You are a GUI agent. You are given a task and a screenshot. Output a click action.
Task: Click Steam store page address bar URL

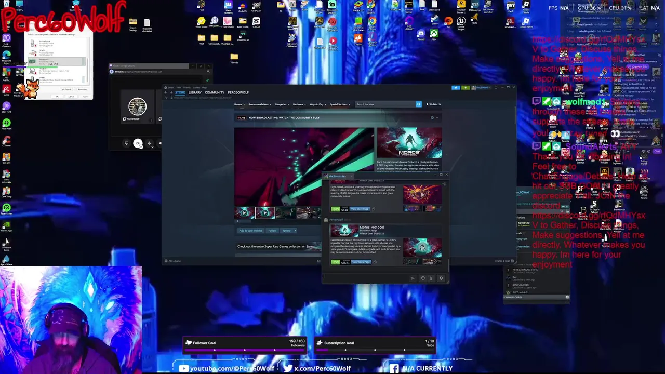[202, 98]
